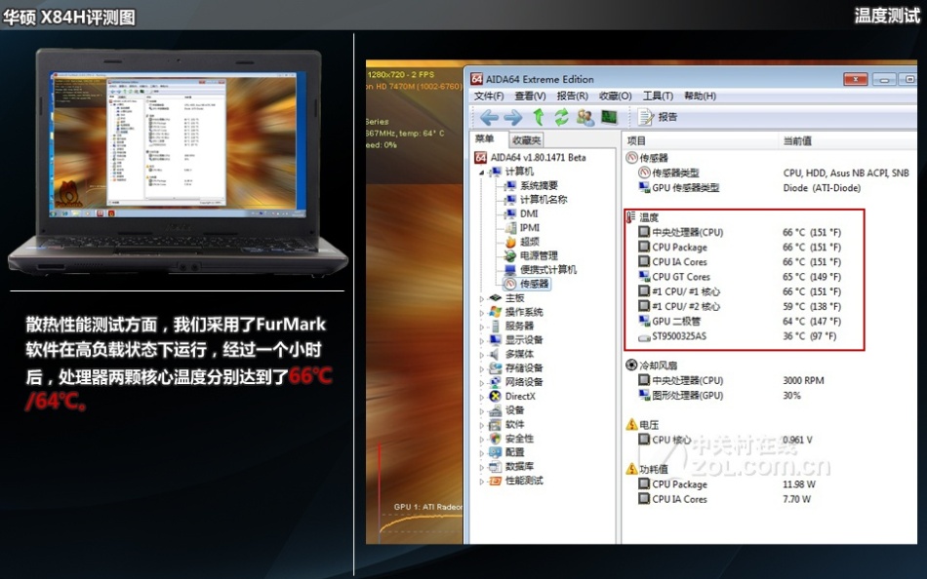927x579 pixels.
Task: Click the 温度 group header
Action: click(x=643, y=217)
